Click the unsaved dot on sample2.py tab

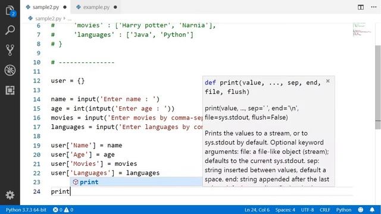point(65,7)
